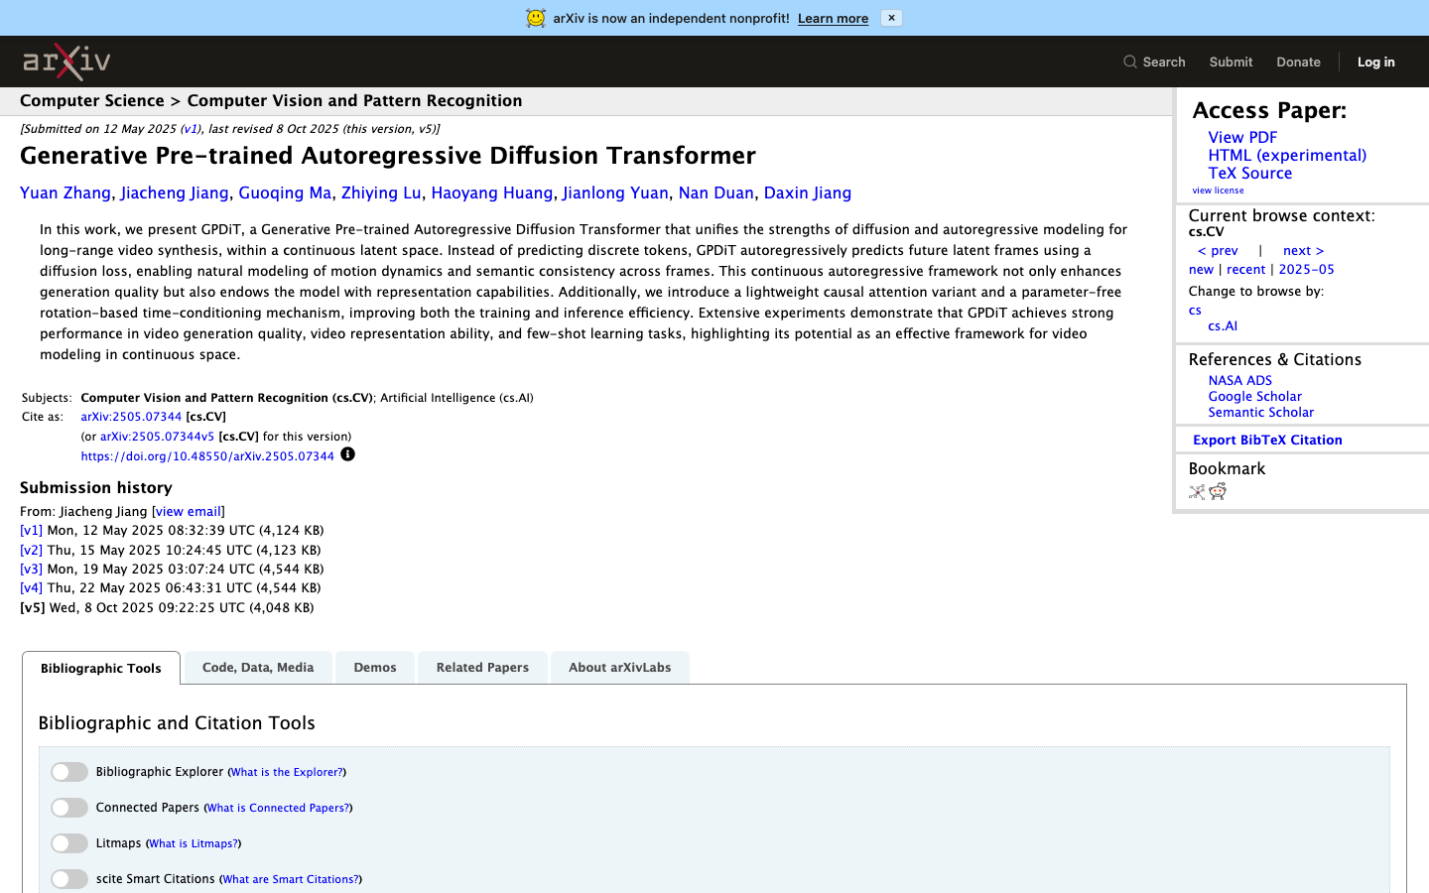The width and height of the screenshot is (1429, 893).
Task: Open the arXiv:2505.07344 citation link
Action: [x=131, y=417]
